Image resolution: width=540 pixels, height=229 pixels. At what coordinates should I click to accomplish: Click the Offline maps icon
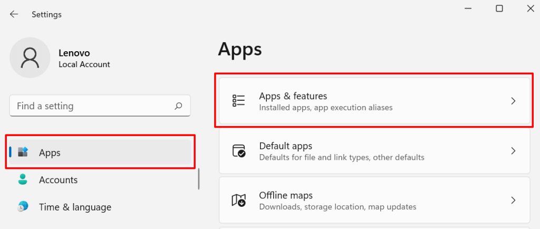[x=239, y=201]
